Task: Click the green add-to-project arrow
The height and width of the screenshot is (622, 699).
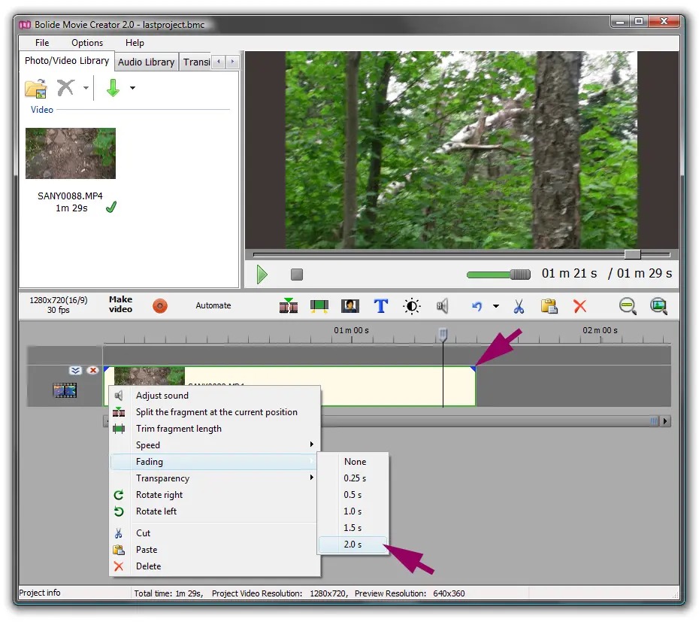Action: tap(113, 88)
